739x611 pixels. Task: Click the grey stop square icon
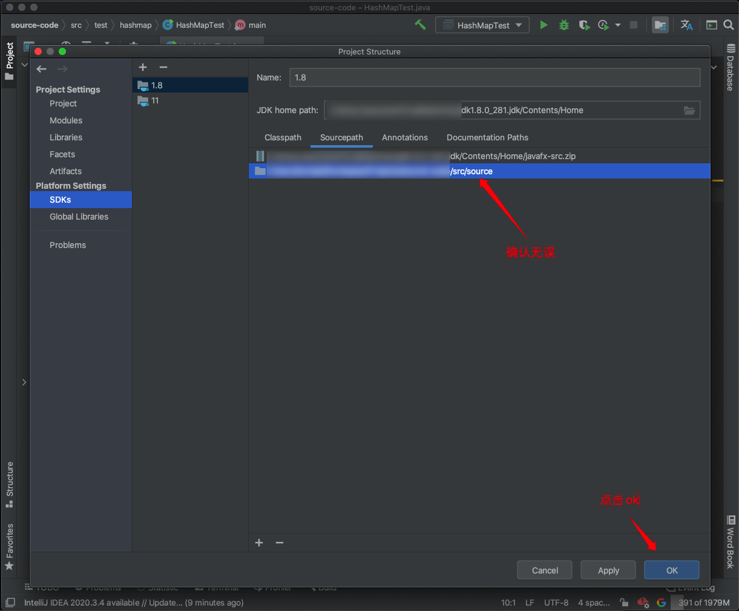point(634,25)
